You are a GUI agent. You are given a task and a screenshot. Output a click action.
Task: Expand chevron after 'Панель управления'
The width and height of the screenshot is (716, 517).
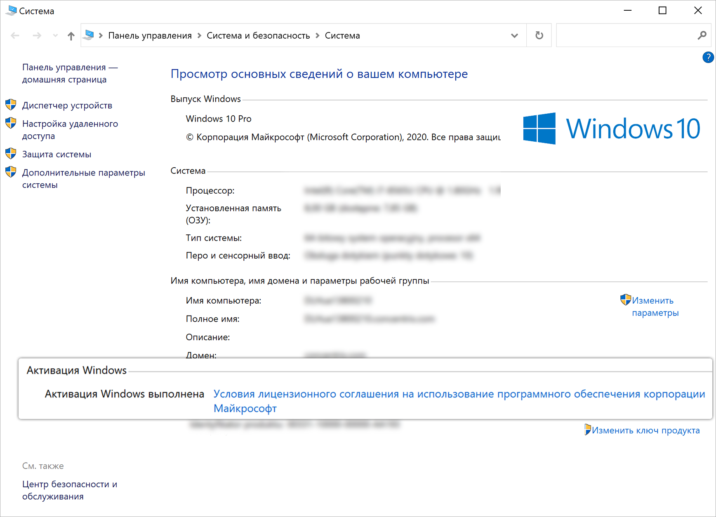click(199, 36)
